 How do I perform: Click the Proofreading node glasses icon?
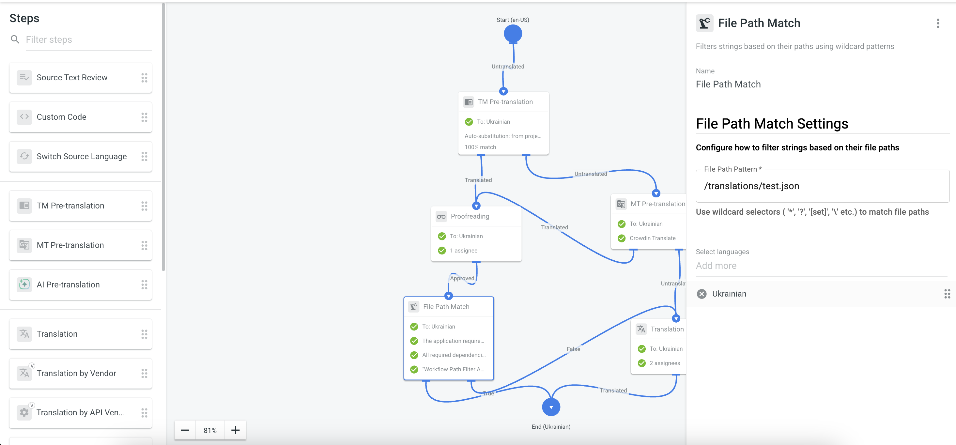click(441, 216)
